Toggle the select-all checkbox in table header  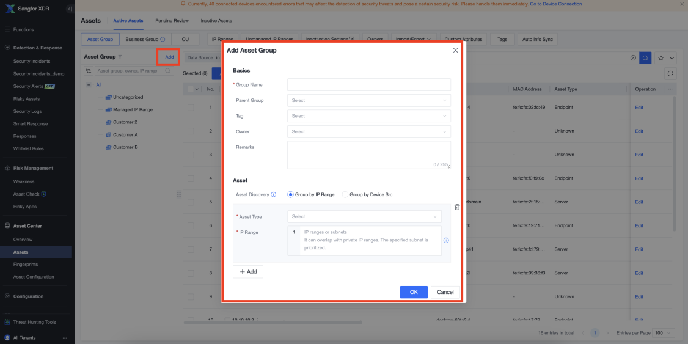[x=191, y=89]
